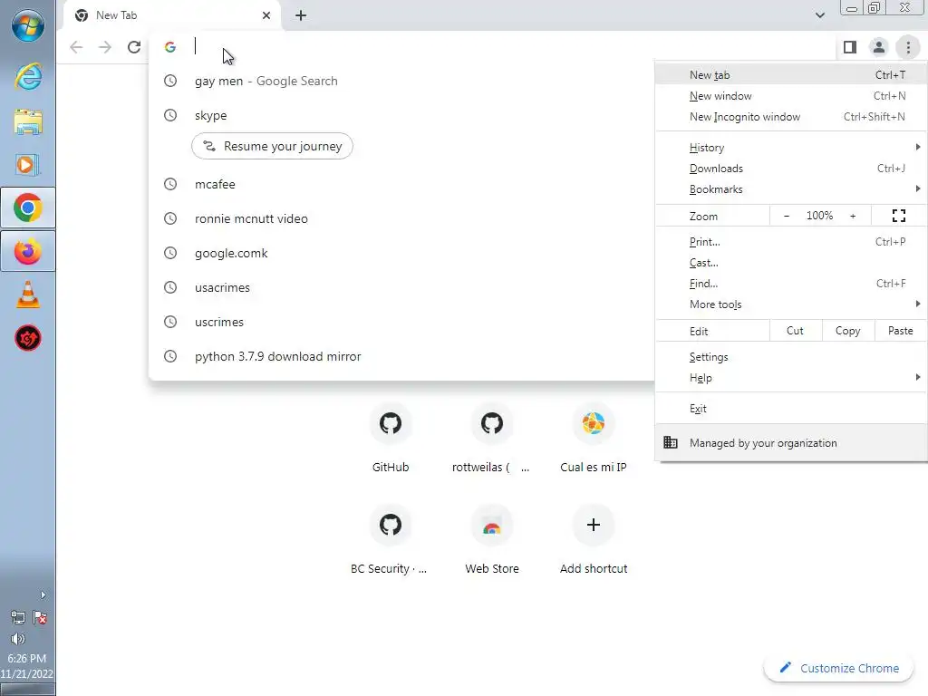Click Managed by your organization
Screen dimensions: 928x696
(790, 442)
